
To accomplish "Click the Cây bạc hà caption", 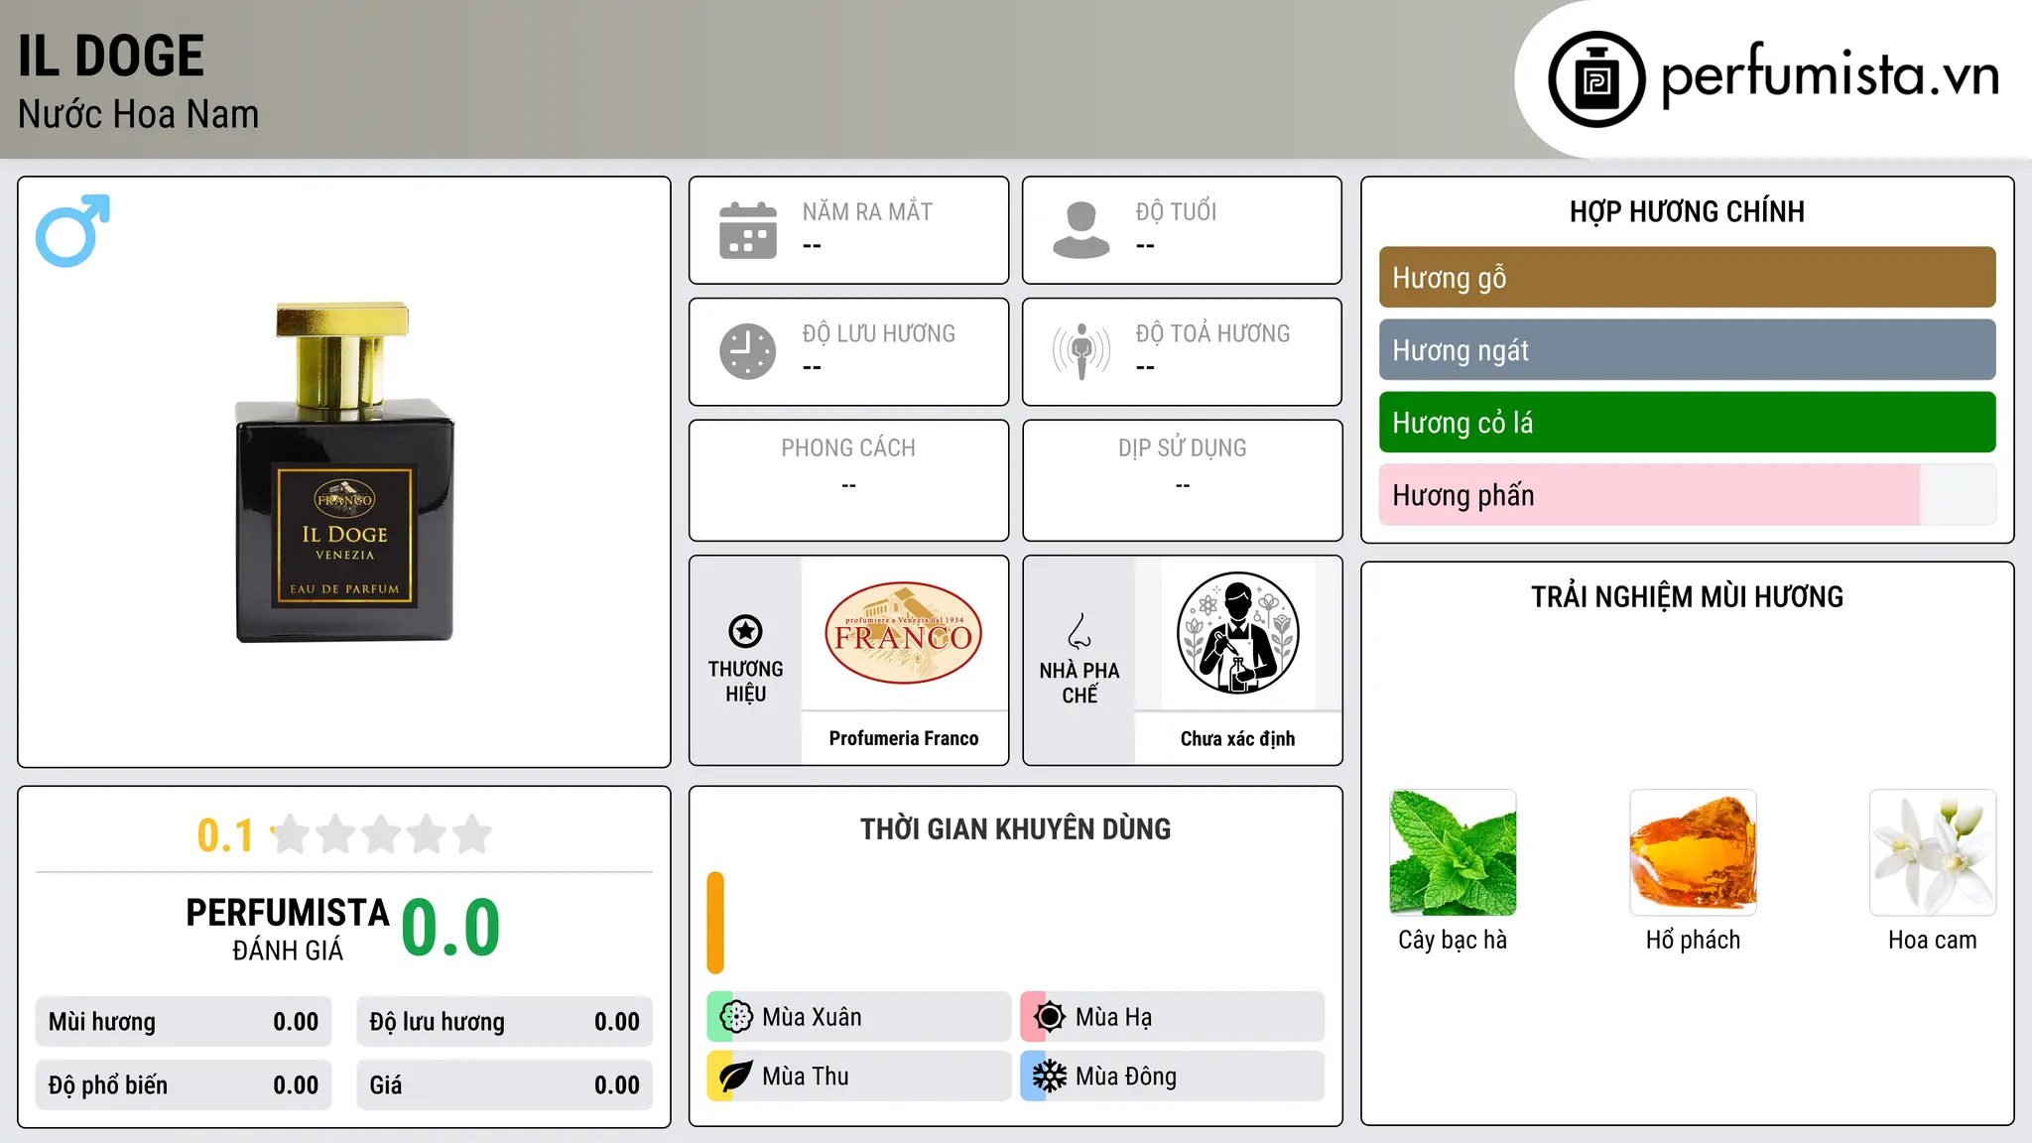I will coord(1453,940).
